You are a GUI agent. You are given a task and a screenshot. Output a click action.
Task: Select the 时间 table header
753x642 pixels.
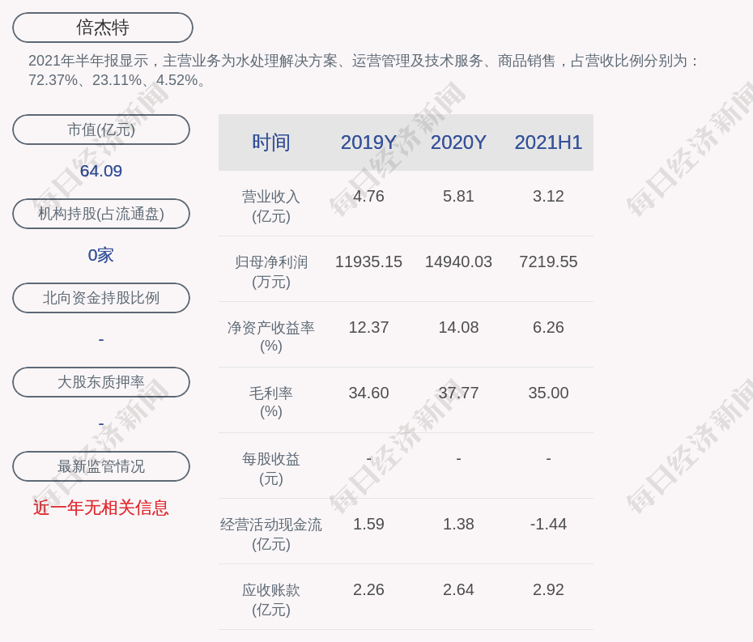(271, 142)
